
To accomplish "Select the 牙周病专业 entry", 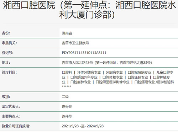I will 114,72.
